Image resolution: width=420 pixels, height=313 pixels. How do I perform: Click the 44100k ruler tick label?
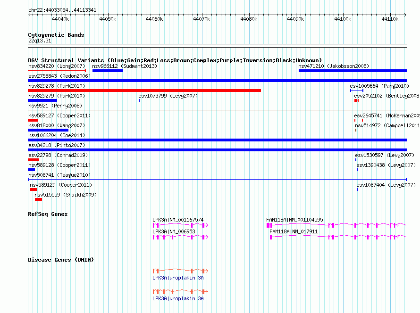pyautogui.click(x=343, y=19)
